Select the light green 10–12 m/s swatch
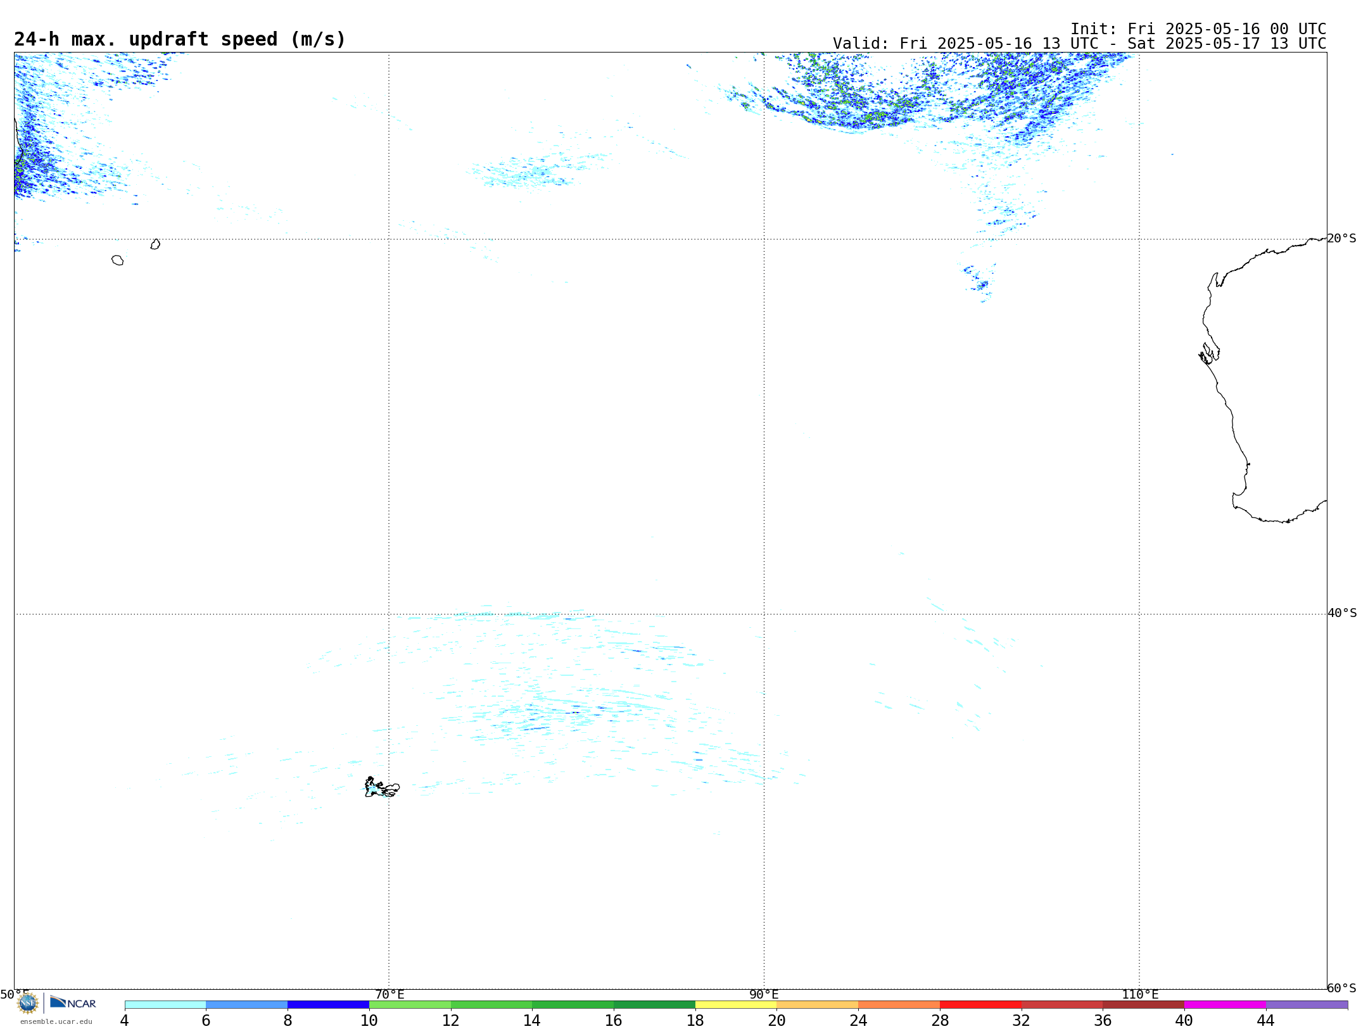Image resolution: width=1368 pixels, height=1029 pixels. tap(410, 1005)
